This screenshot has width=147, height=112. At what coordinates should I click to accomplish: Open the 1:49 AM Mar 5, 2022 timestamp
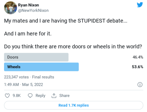pos(24,85)
